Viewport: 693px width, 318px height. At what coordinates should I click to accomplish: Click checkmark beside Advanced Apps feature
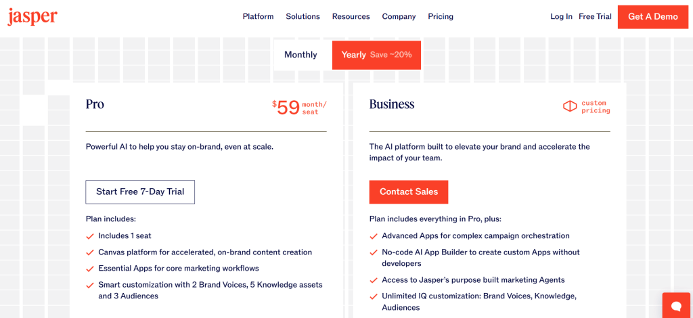(374, 236)
